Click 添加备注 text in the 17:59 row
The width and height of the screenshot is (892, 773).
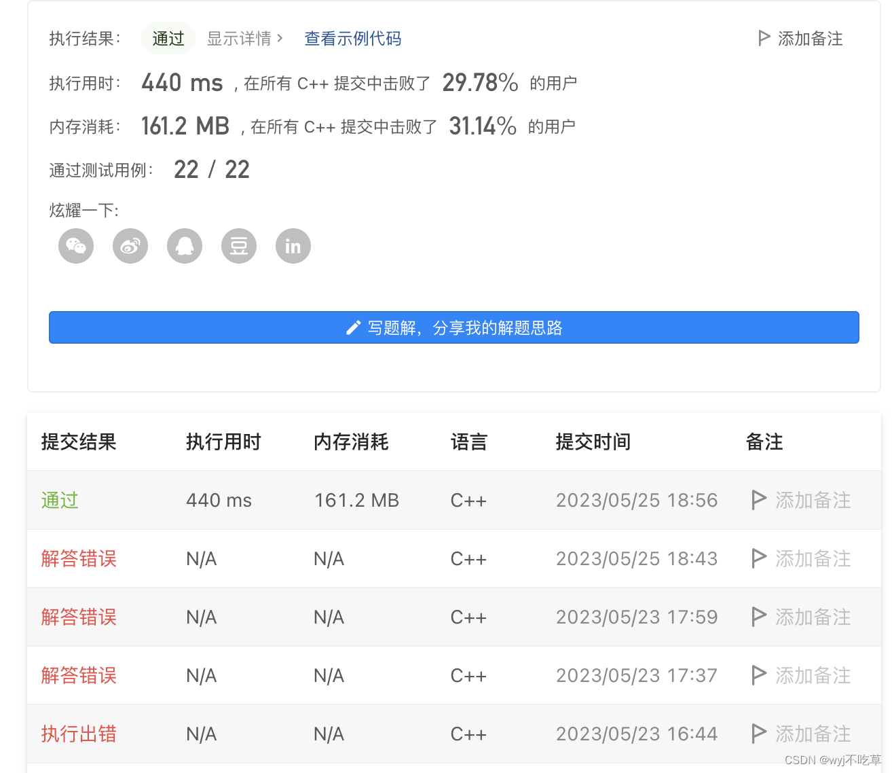point(813,617)
